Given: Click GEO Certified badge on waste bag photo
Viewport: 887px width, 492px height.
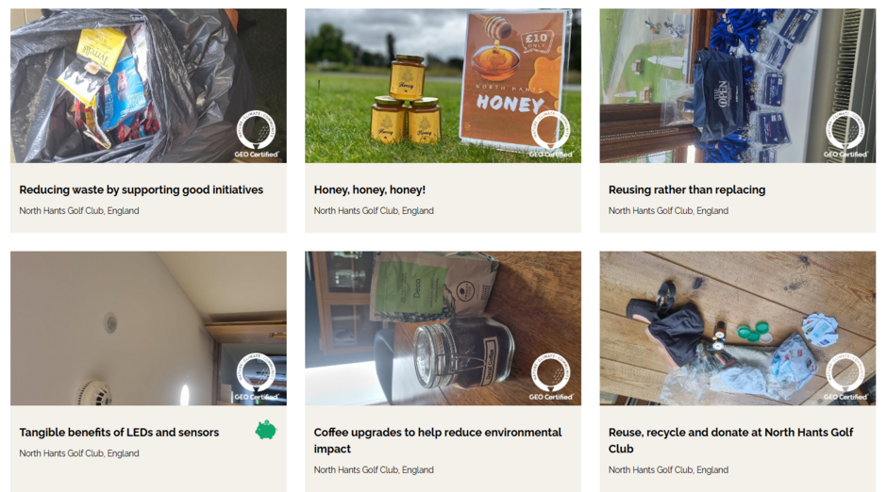Looking at the screenshot, I should tap(257, 135).
